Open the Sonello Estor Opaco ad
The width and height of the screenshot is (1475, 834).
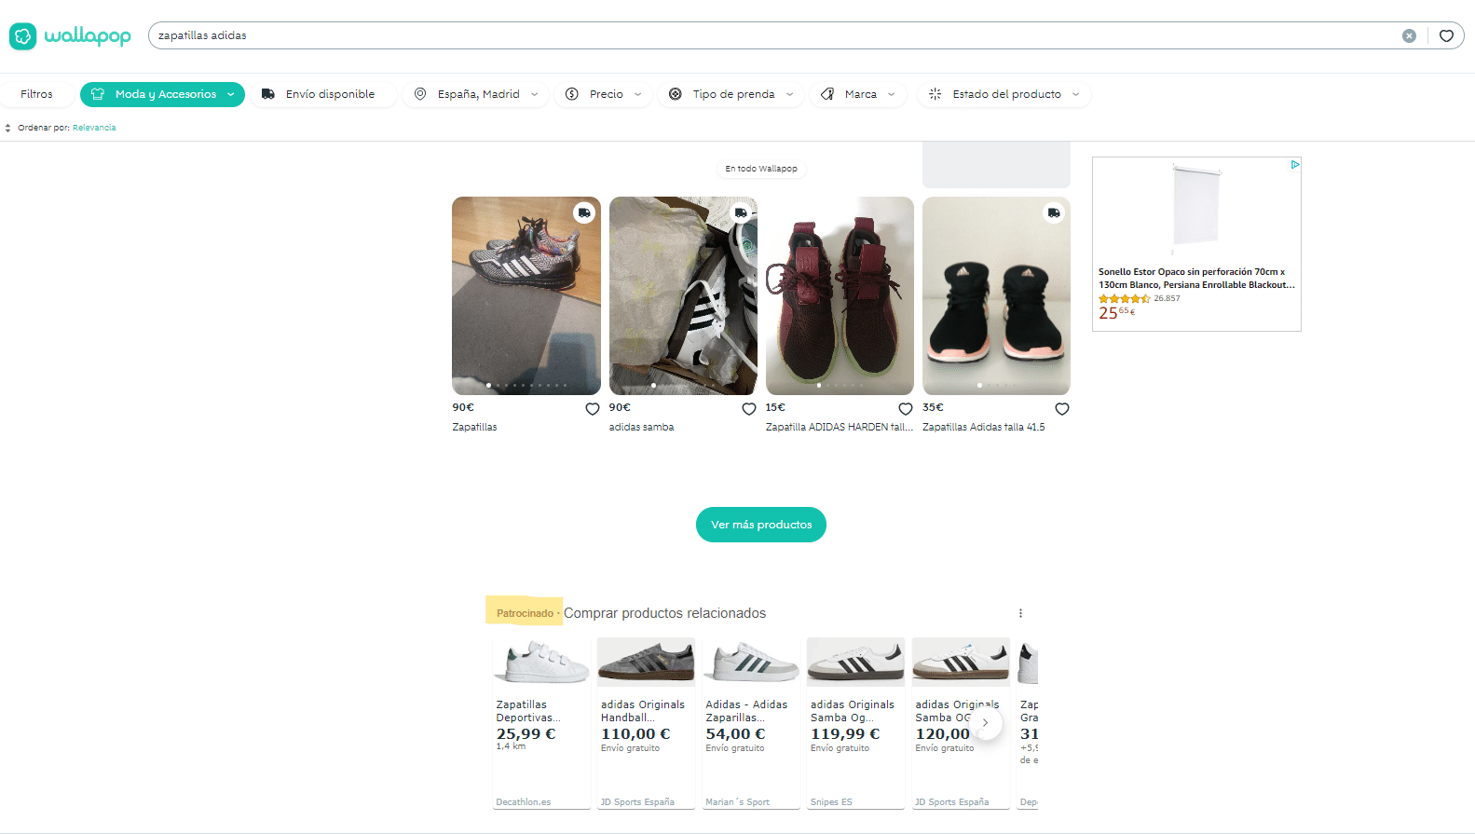tap(1196, 244)
